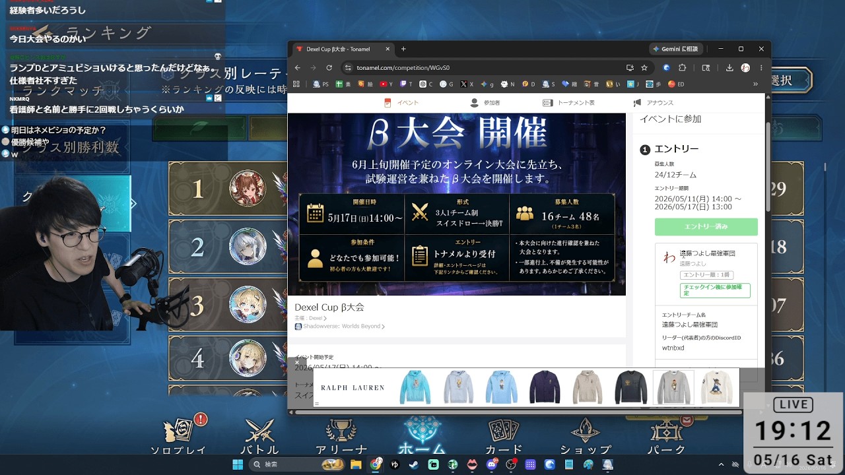Open the PS bookmark
This screenshot has height=475, width=845.
[321, 84]
